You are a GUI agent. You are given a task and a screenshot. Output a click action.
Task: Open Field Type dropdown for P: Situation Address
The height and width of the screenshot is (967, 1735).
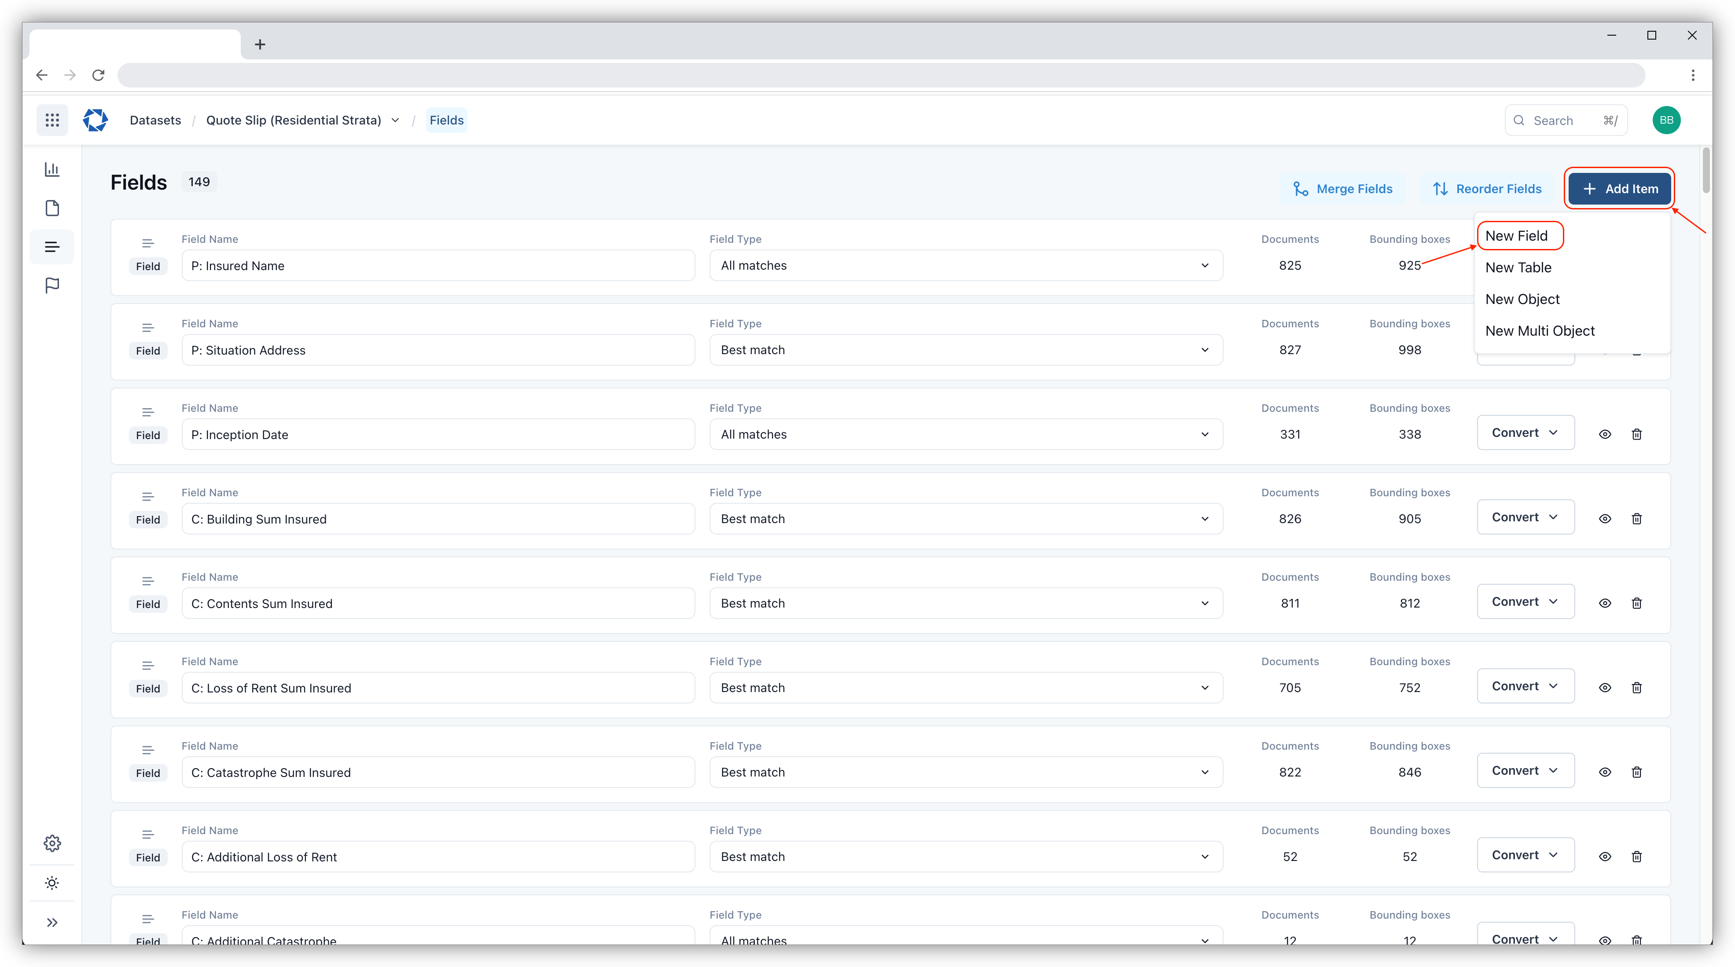click(965, 350)
